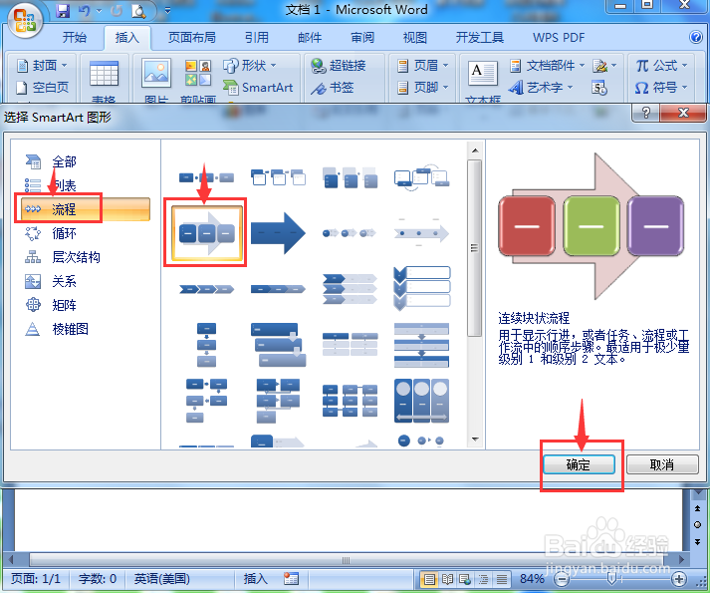Insert a 书签 bookmark
This screenshot has height=593, width=710.
click(x=332, y=87)
